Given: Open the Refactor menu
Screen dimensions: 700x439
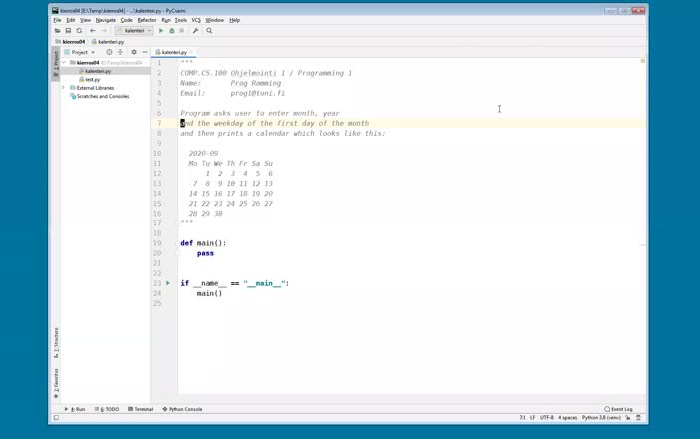Looking at the screenshot, I should (147, 20).
